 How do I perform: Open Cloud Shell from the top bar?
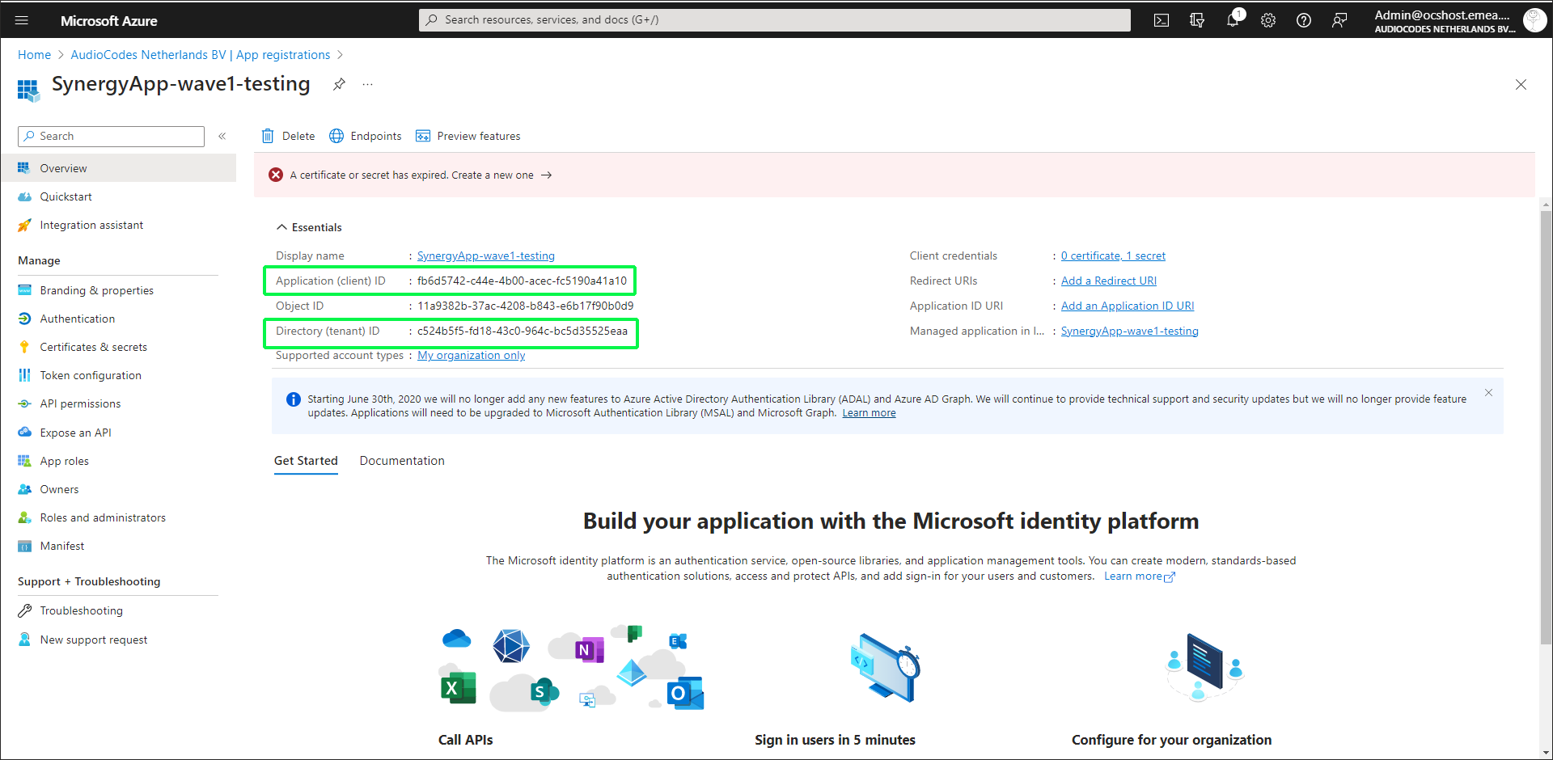(1162, 20)
